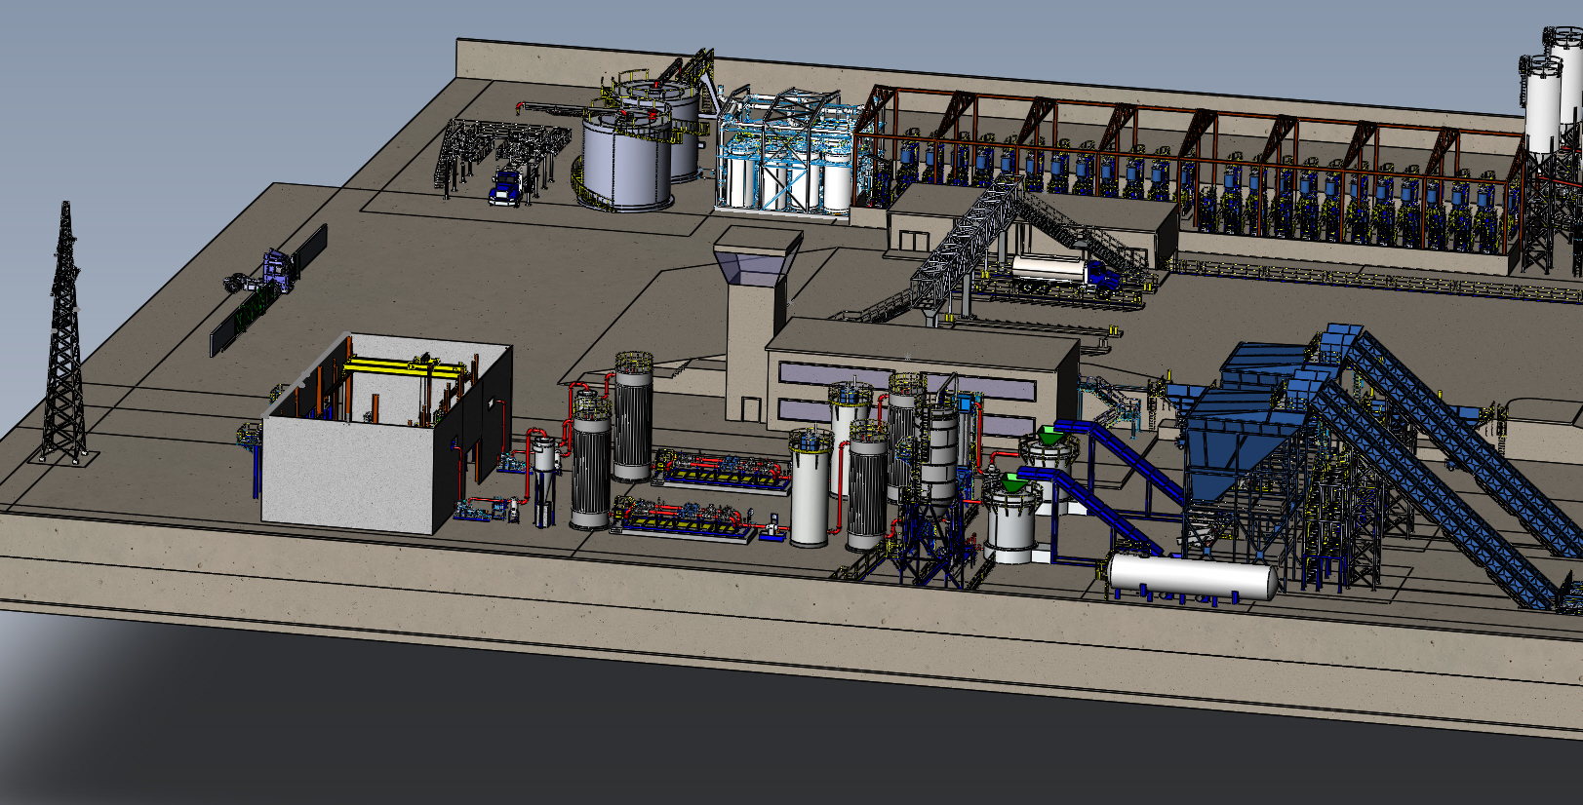1583x805 pixels.
Task: Click the control tower's flared top
Action: point(758,256)
